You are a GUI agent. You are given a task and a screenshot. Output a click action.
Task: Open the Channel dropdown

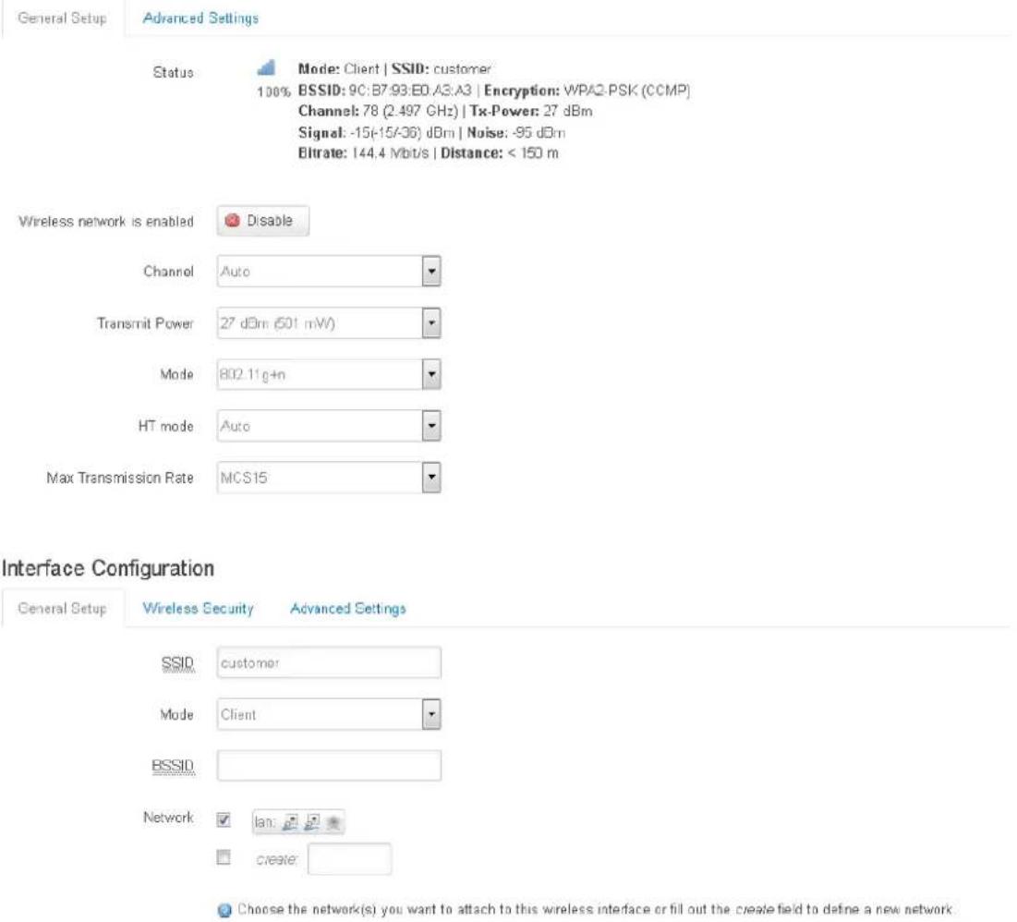(329, 272)
